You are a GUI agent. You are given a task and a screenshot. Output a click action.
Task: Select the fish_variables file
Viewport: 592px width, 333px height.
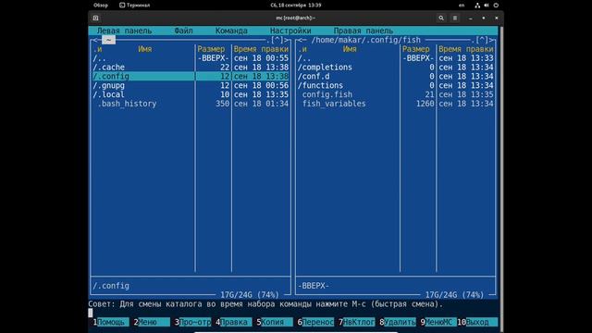(396, 104)
